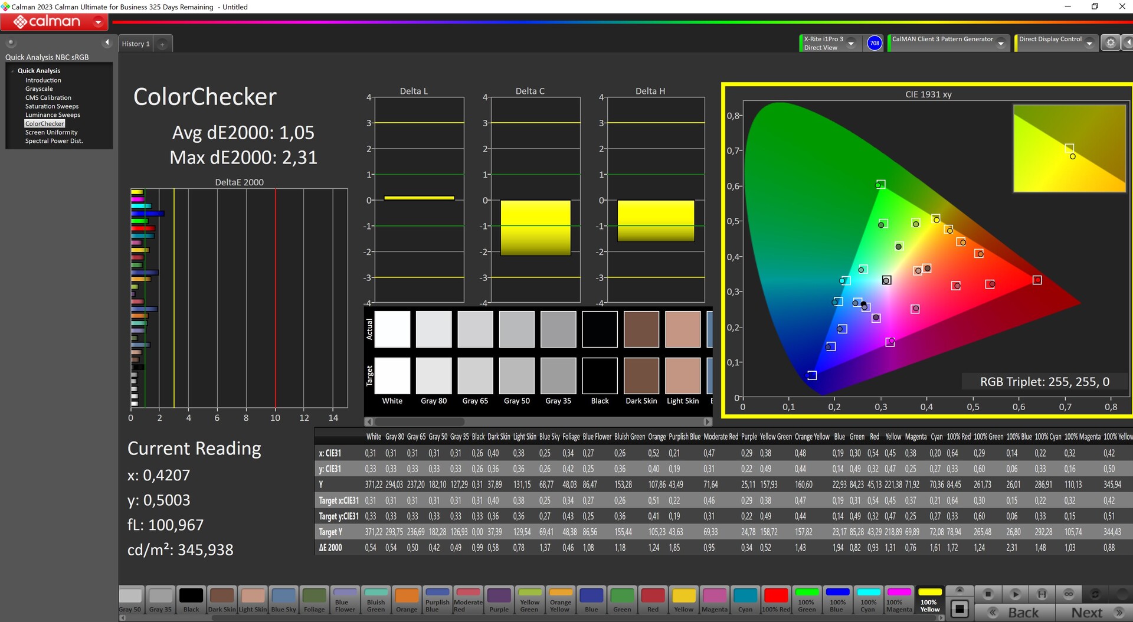Collapse the right panel arrow beside gear

pyautogui.click(x=1127, y=42)
